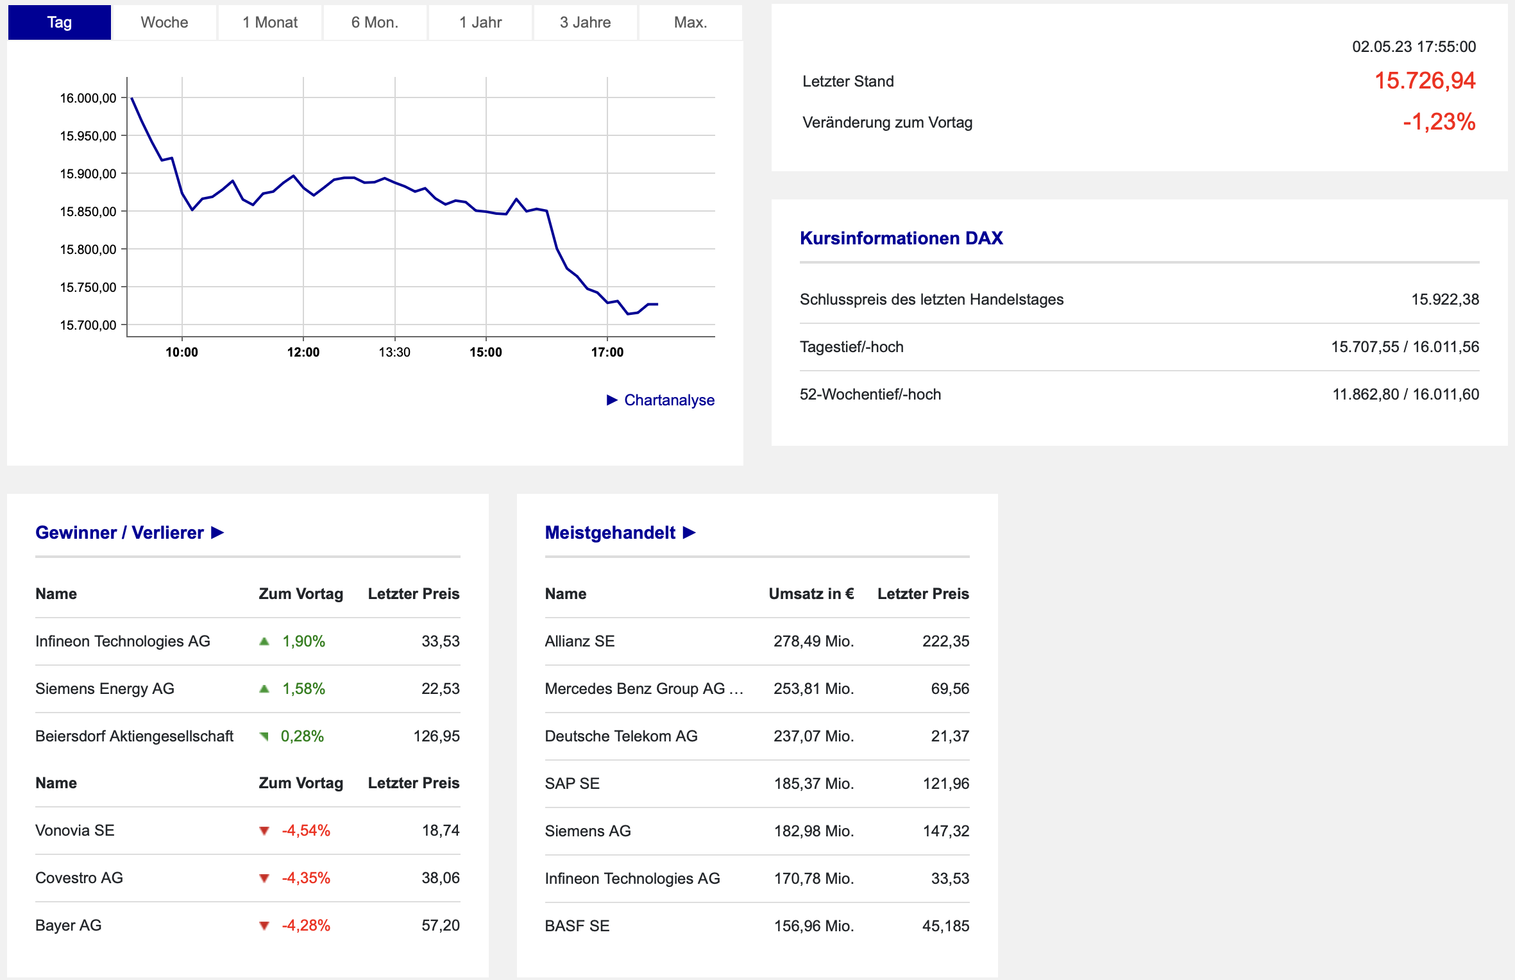Select the 1 Monat chart range
The height and width of the screenshot is (980, 1515).
tap(269, 22)
